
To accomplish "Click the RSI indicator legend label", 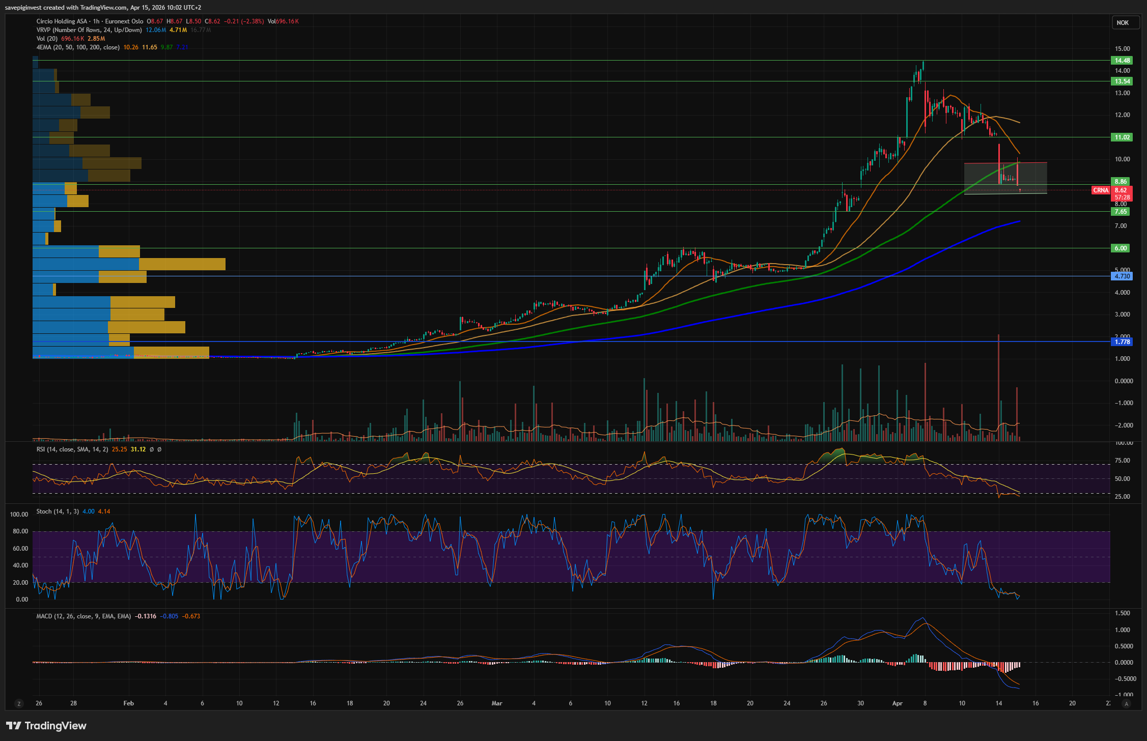I will click(72, 449).
